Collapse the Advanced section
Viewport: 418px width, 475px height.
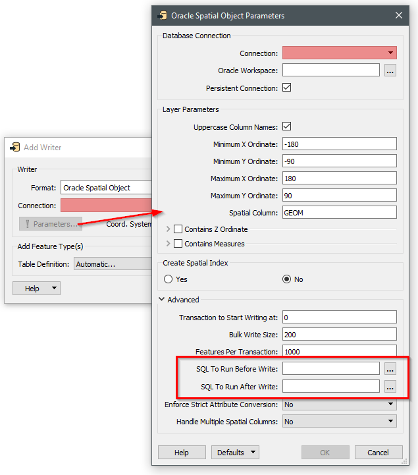[x=162, y=300]
